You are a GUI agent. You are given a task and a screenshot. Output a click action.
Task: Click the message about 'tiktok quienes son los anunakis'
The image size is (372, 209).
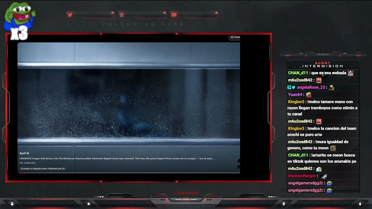(322, 158)
